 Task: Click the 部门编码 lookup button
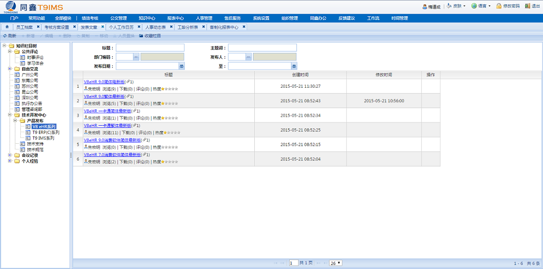(x=136, y=57)
